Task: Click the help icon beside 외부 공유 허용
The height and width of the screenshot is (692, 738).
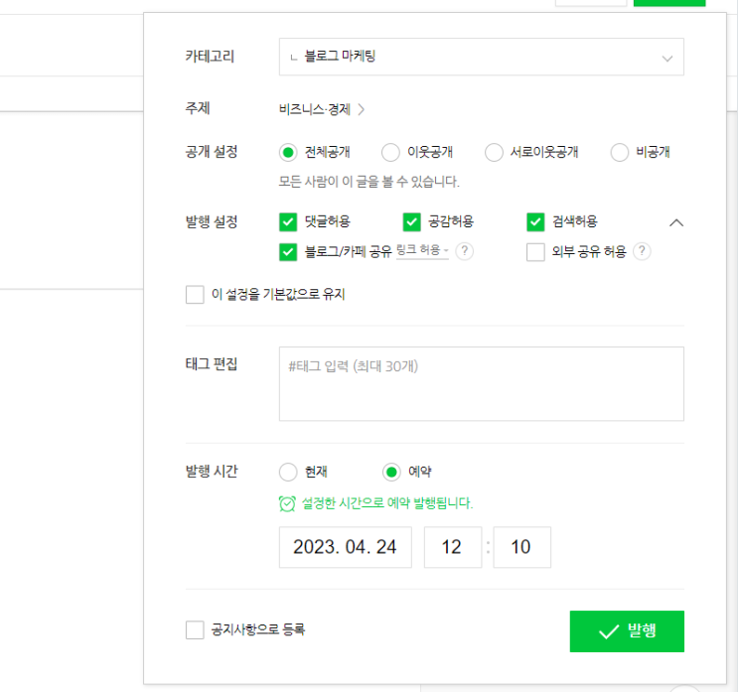Action: (642, 252)
